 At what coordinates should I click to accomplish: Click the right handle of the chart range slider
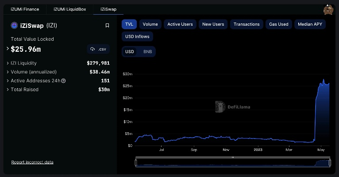click(x=330, y=163)
